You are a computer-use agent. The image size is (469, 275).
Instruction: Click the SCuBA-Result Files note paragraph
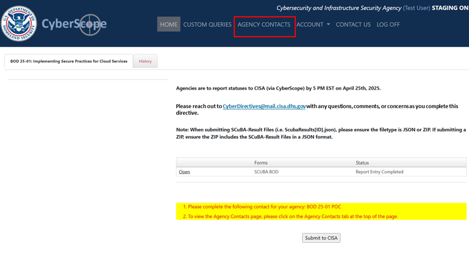point(321,133)
